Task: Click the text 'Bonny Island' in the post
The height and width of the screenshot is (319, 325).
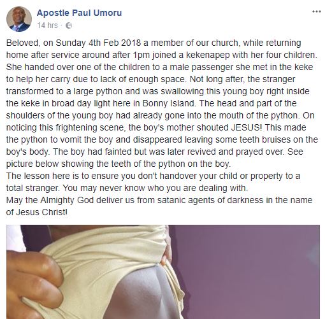Action: pos(169,104)
